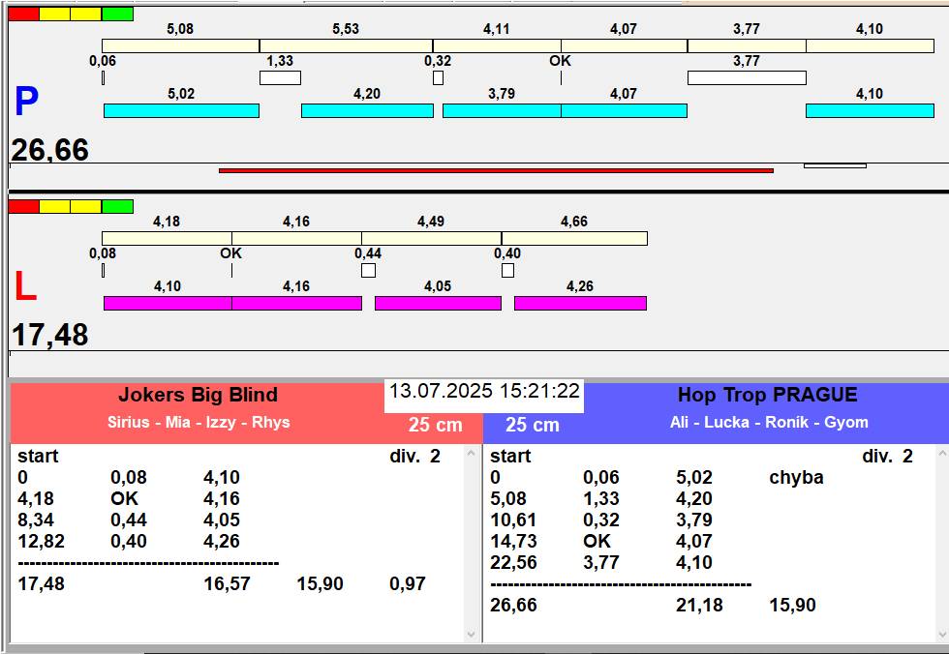Click the large 26,66 total time in lane P

click(x=50, y=150)
